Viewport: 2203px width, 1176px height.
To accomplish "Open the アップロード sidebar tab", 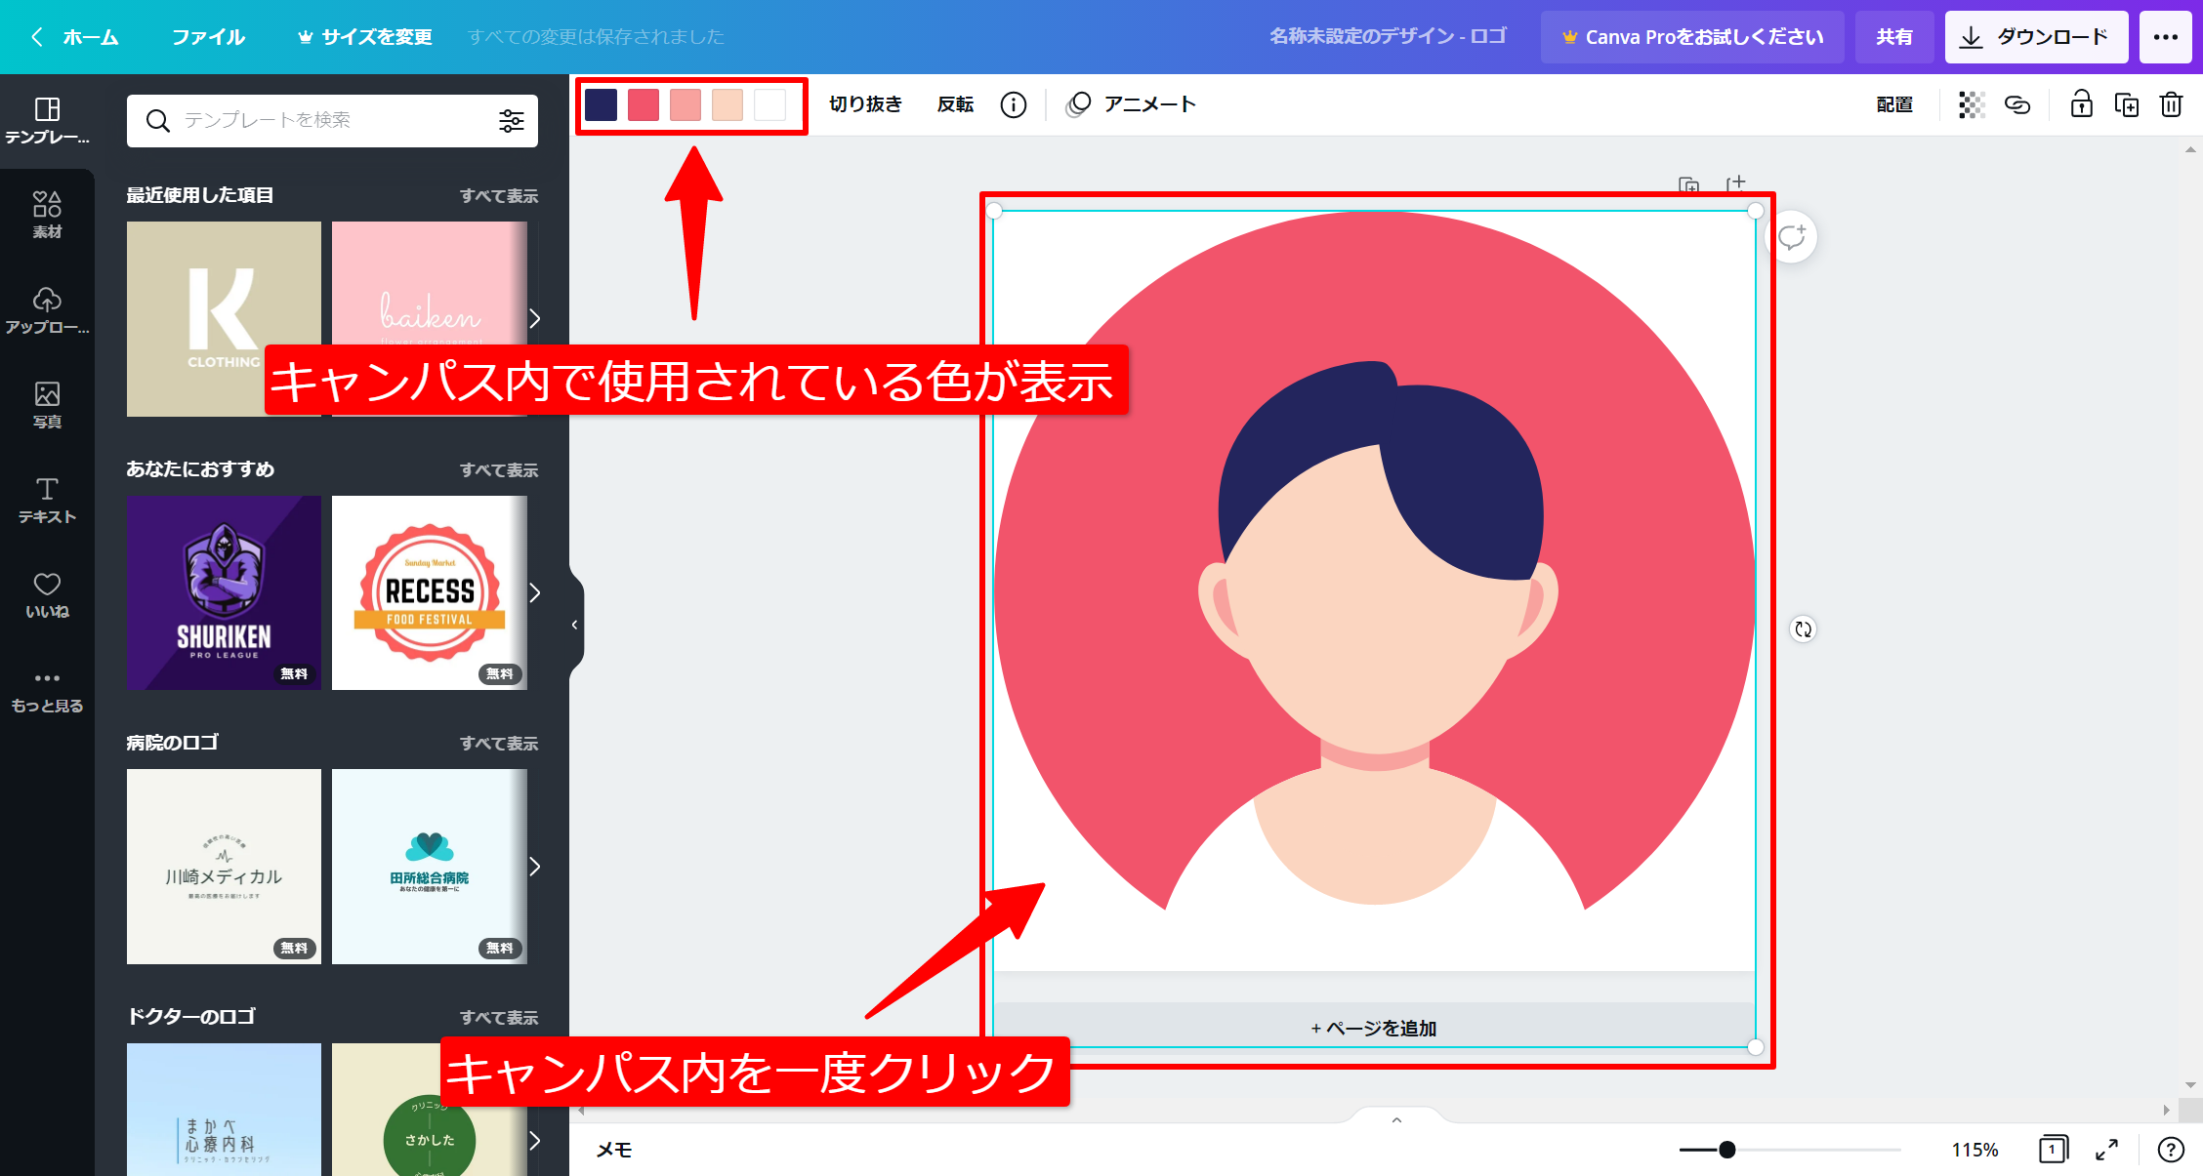I will 47,310.
